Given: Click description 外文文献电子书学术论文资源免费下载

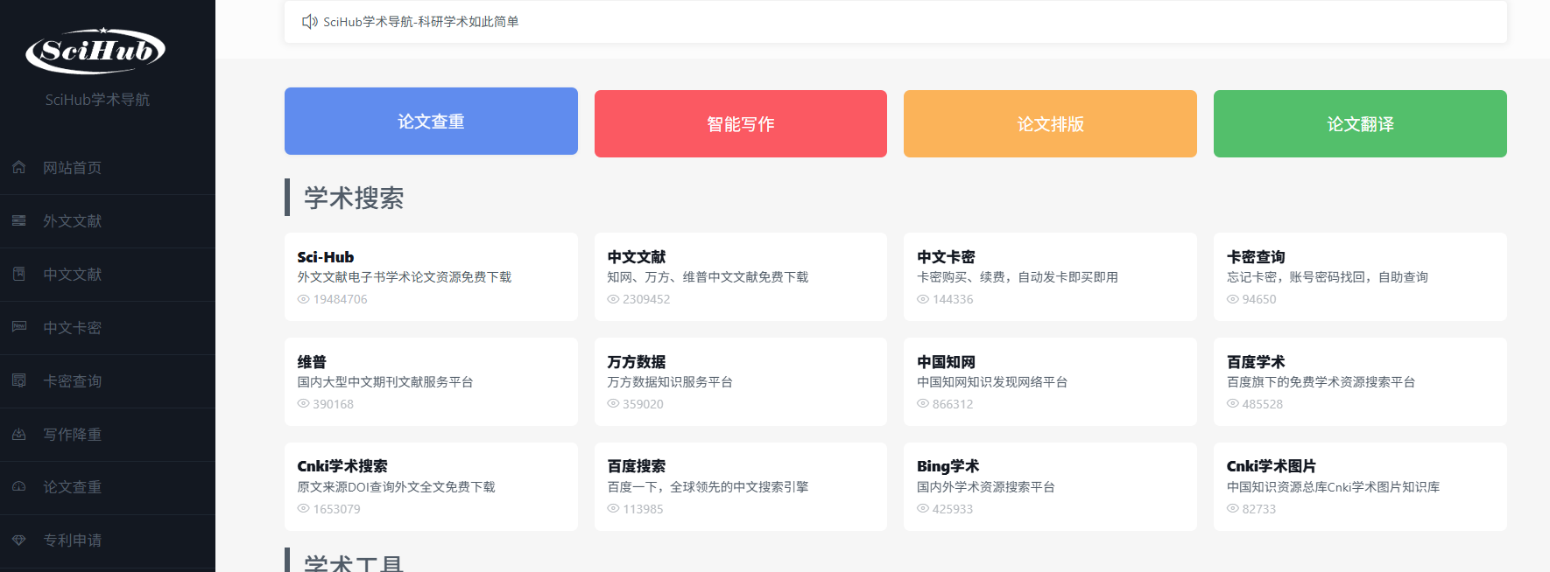Looking at the screenshot, I should click(x=405, y=277).
